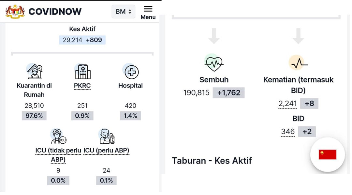Click the Sembuh heart pulse icon
Image resolution: width=352 pixels, height=195 pixels.
click(x=214, y=63)
